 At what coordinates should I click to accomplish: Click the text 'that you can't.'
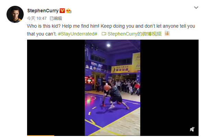[x=42, y=34]
